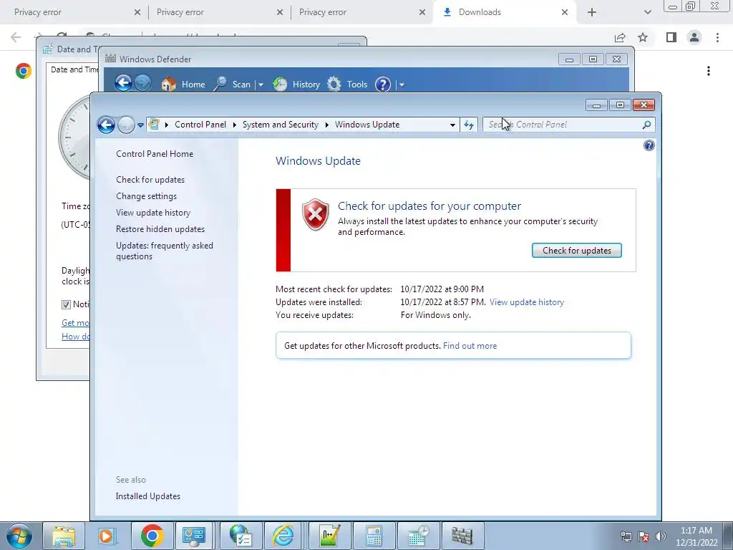733x550 pixels.
Task: Click the Chrome browser back arrow
Action: [16, 37]
